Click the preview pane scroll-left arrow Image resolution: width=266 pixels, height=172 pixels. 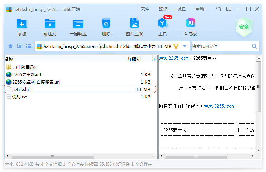[161, 156]
